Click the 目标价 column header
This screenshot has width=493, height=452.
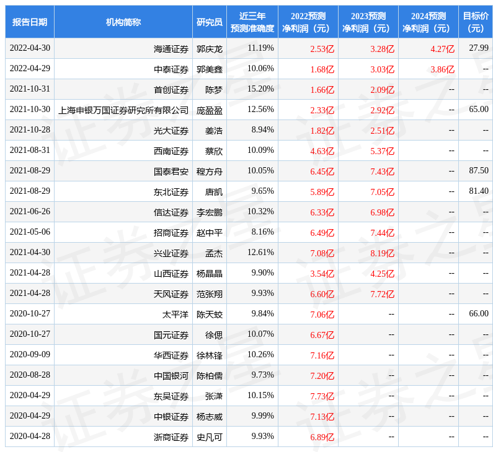click(x=476, y=22)
